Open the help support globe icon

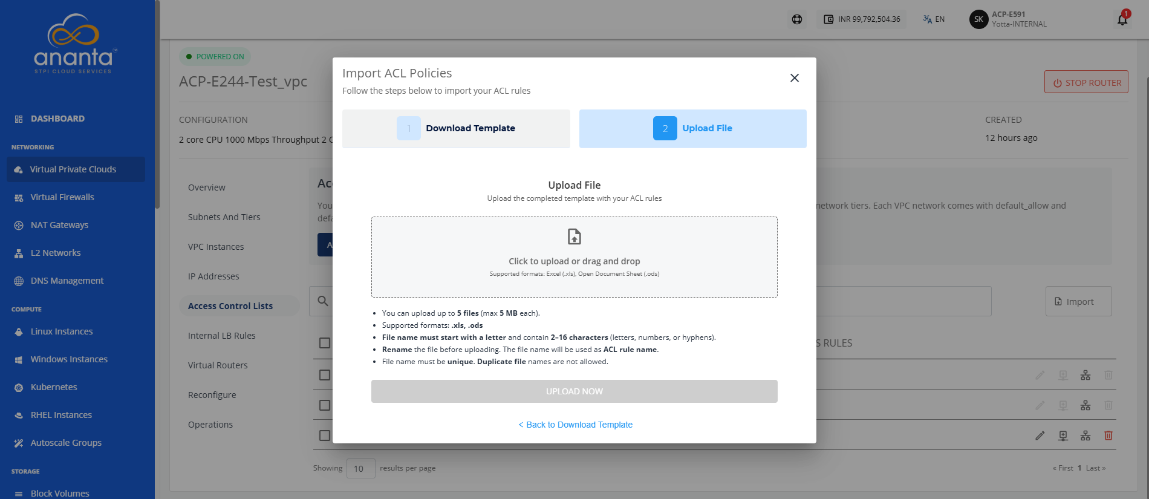point(797,19)
